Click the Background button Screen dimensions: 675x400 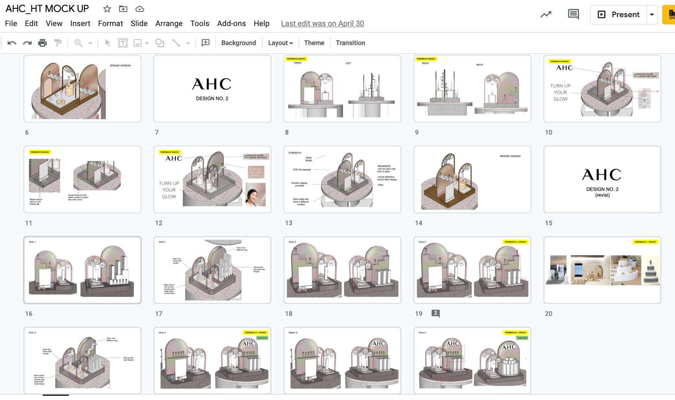pos(239,43)
